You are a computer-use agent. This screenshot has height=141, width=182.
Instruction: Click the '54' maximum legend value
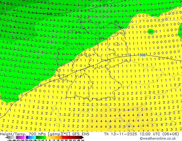pyautogui.click(x=83, y=140)
